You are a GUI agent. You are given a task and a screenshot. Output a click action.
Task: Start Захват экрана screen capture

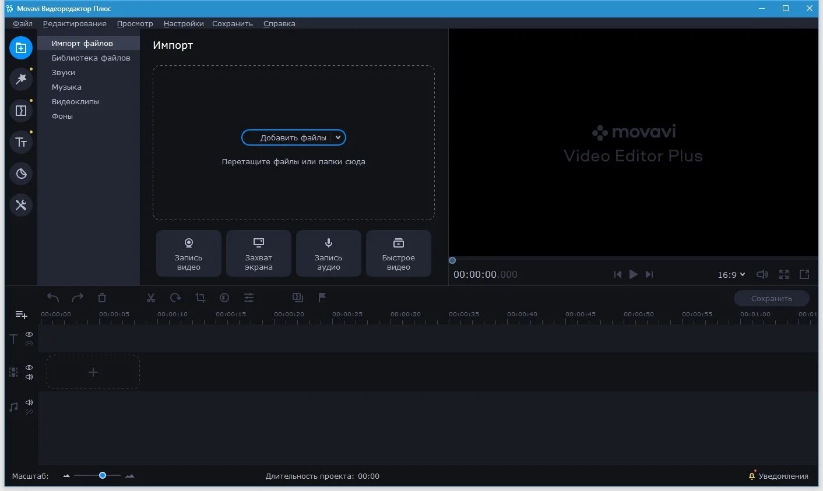(x=259, y=253)
